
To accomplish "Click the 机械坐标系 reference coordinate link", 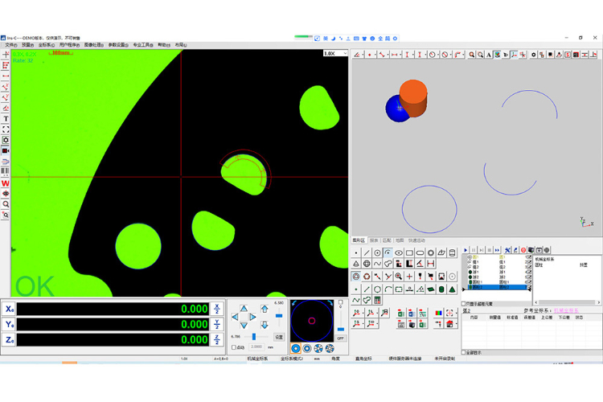I will tap(565, 310).
